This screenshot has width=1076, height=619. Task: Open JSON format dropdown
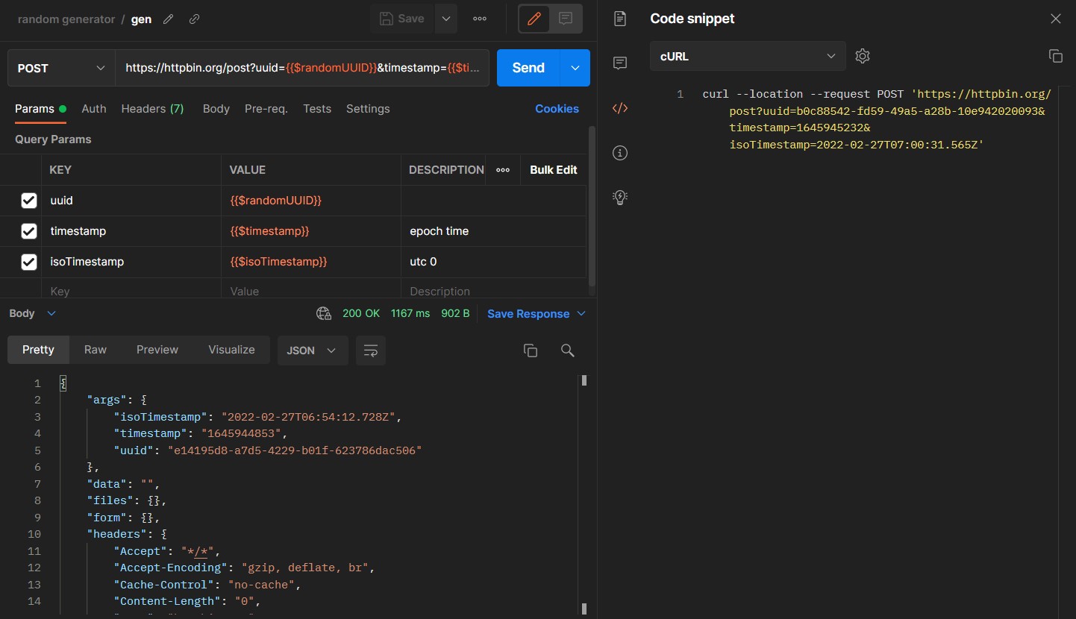[313, 351]
